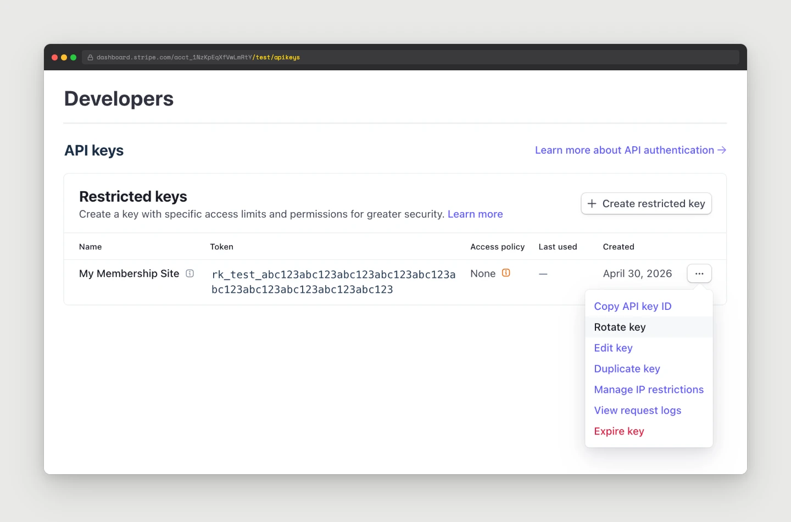Click the Access policy column header
The image size is (791, 522).
[x=497, y=247]
